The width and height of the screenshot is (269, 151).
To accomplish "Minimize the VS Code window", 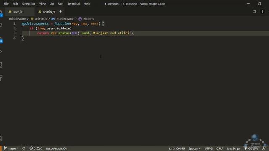I will 248,4.
